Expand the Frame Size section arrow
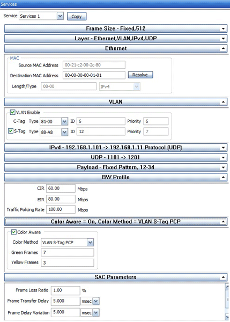This screenshot has height=322, width=230. point(223,29)
